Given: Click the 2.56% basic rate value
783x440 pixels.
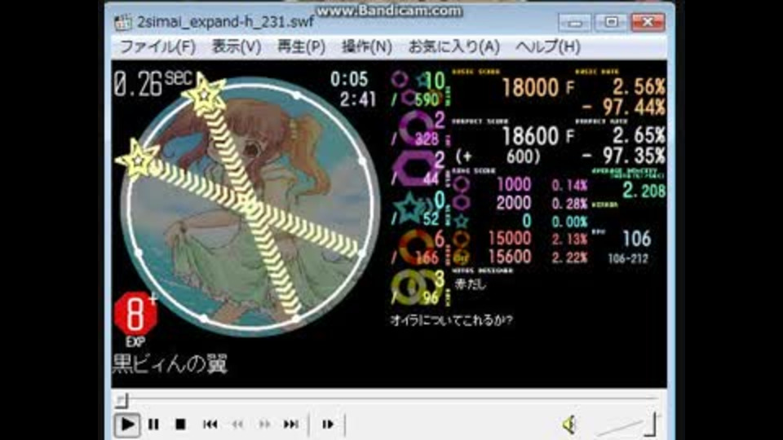Looking at the screenshot, I should tap(639, 87).
